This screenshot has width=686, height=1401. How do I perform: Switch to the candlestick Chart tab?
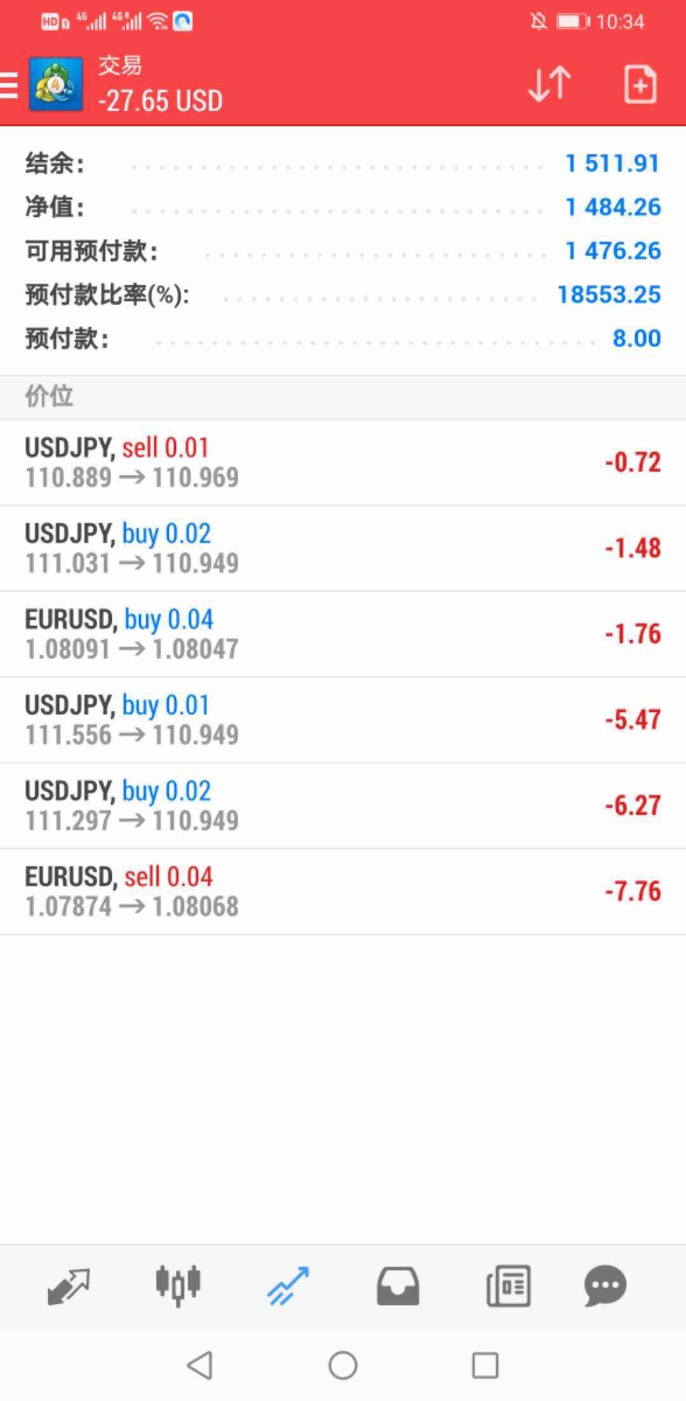[x=178, y=1285]
